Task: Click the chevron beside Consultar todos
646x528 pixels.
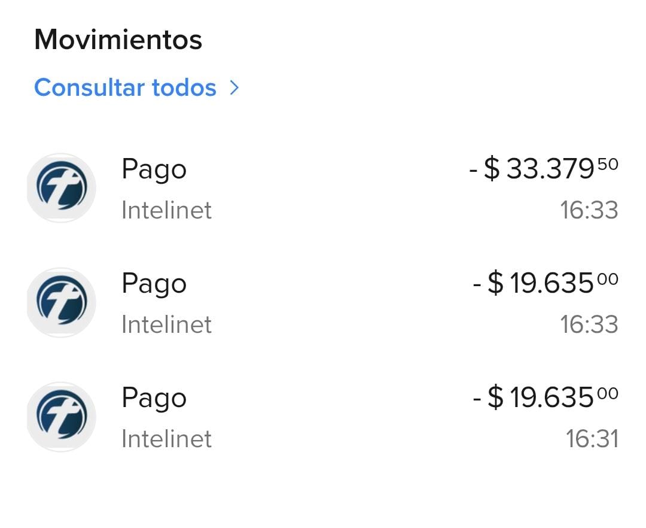Action: (234, 88)
